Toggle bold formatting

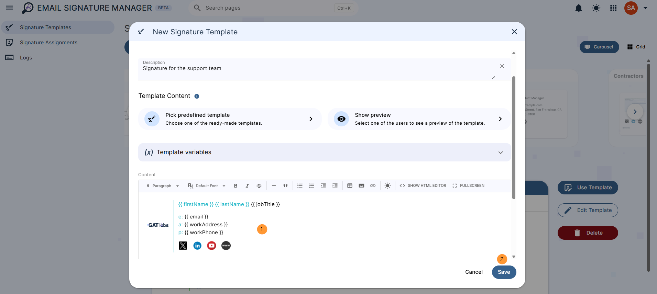click(236, 186)
